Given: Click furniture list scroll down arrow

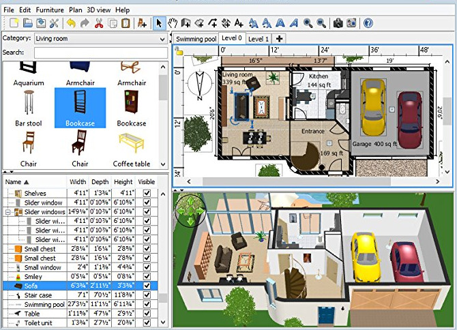Looking at the screenshot, I should [163, 322].
